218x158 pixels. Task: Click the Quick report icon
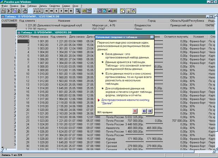(x=104, y=11)
